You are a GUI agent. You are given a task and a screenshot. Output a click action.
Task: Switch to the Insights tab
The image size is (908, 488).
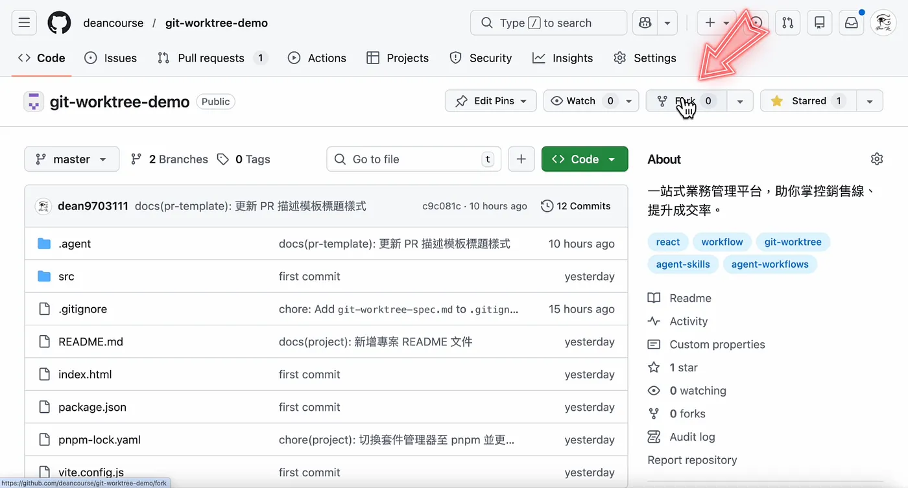pos(562,58)
